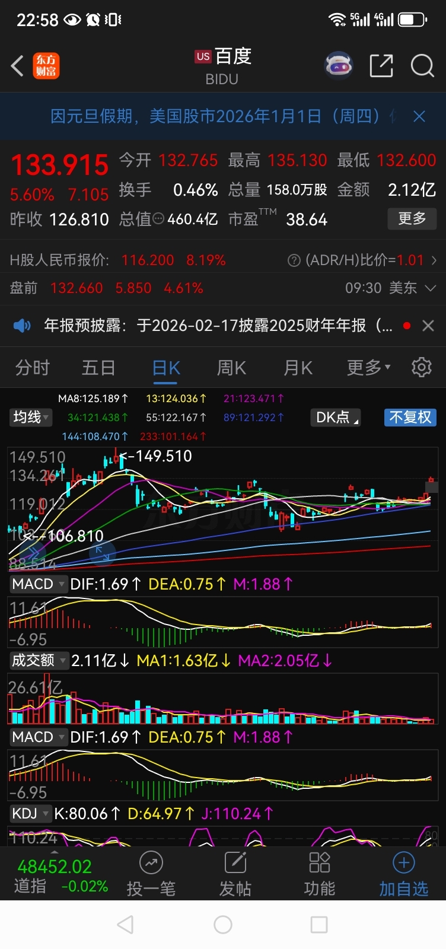This screenshot has width=446, height=949.
Task: Tap the MA8:125.189 moving average label
Action: (93, 399)
